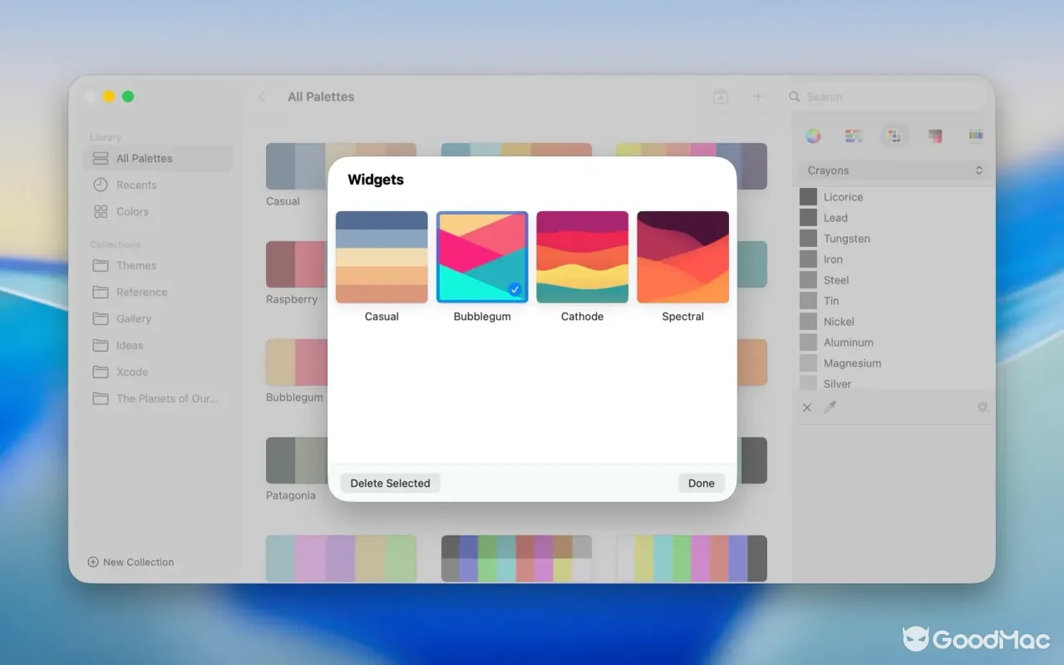Switch to the color sliders picker tab
Image resolution: width=1064 pixels, height=665 pixels.
point(854,136)
